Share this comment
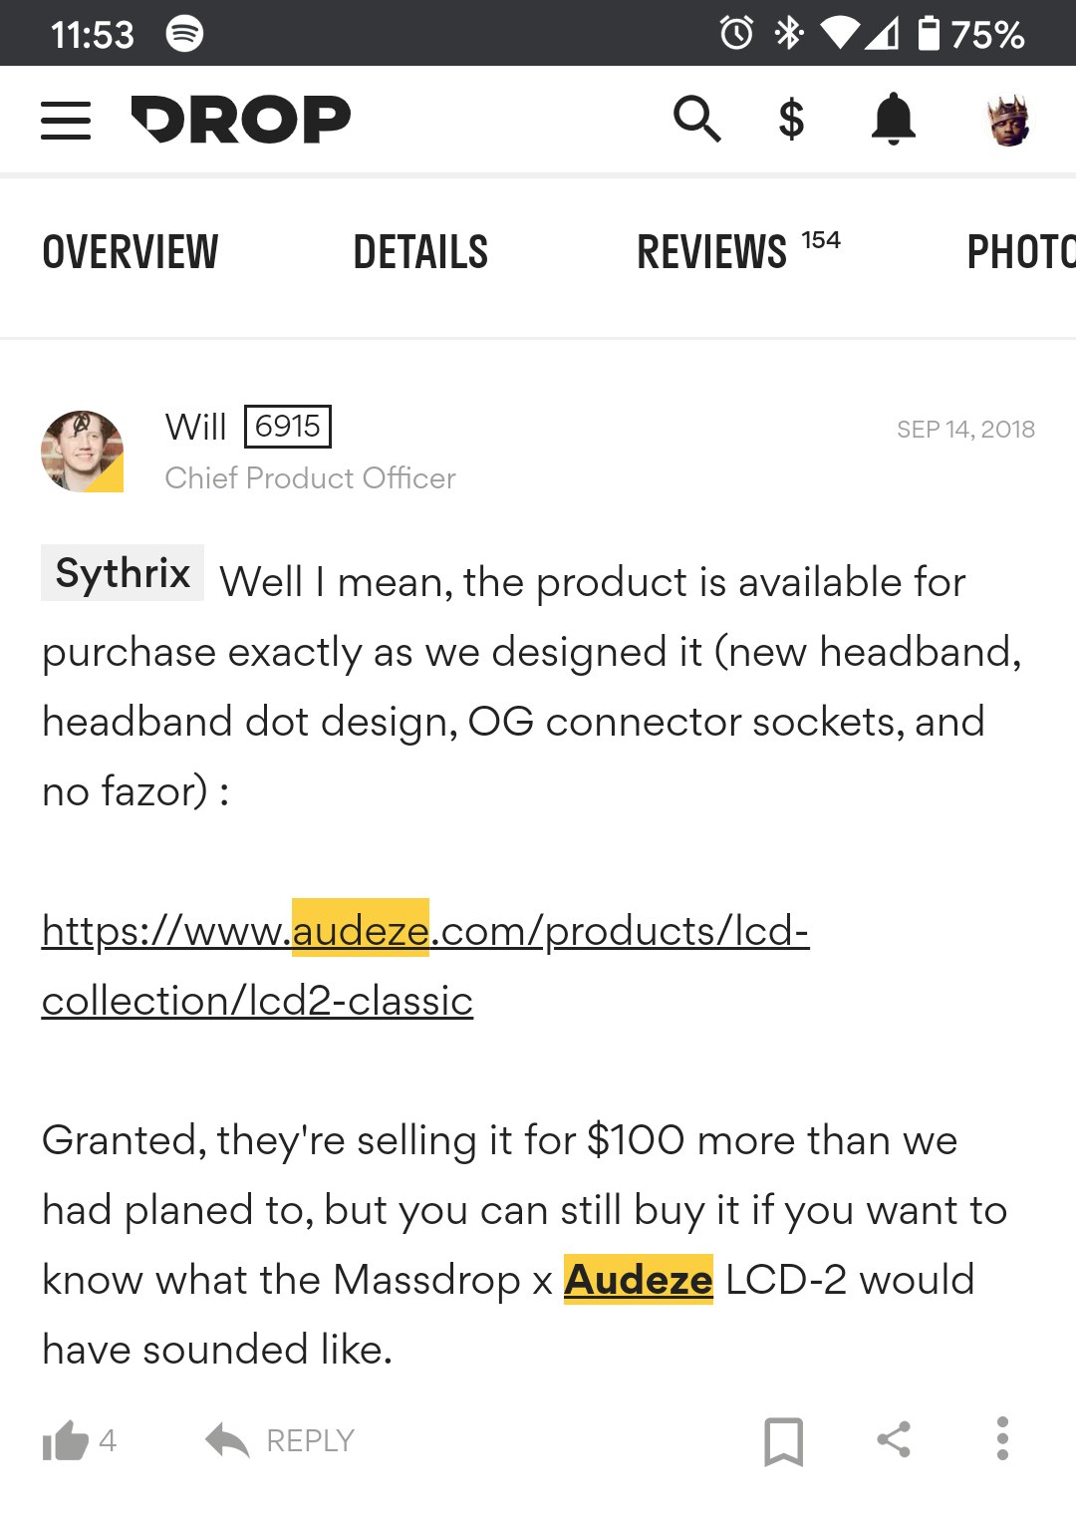Viewport: 1076px width, 1532px height. [894, 1439]
